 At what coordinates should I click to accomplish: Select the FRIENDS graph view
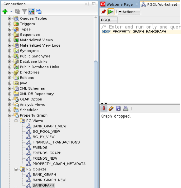(40, 148)
